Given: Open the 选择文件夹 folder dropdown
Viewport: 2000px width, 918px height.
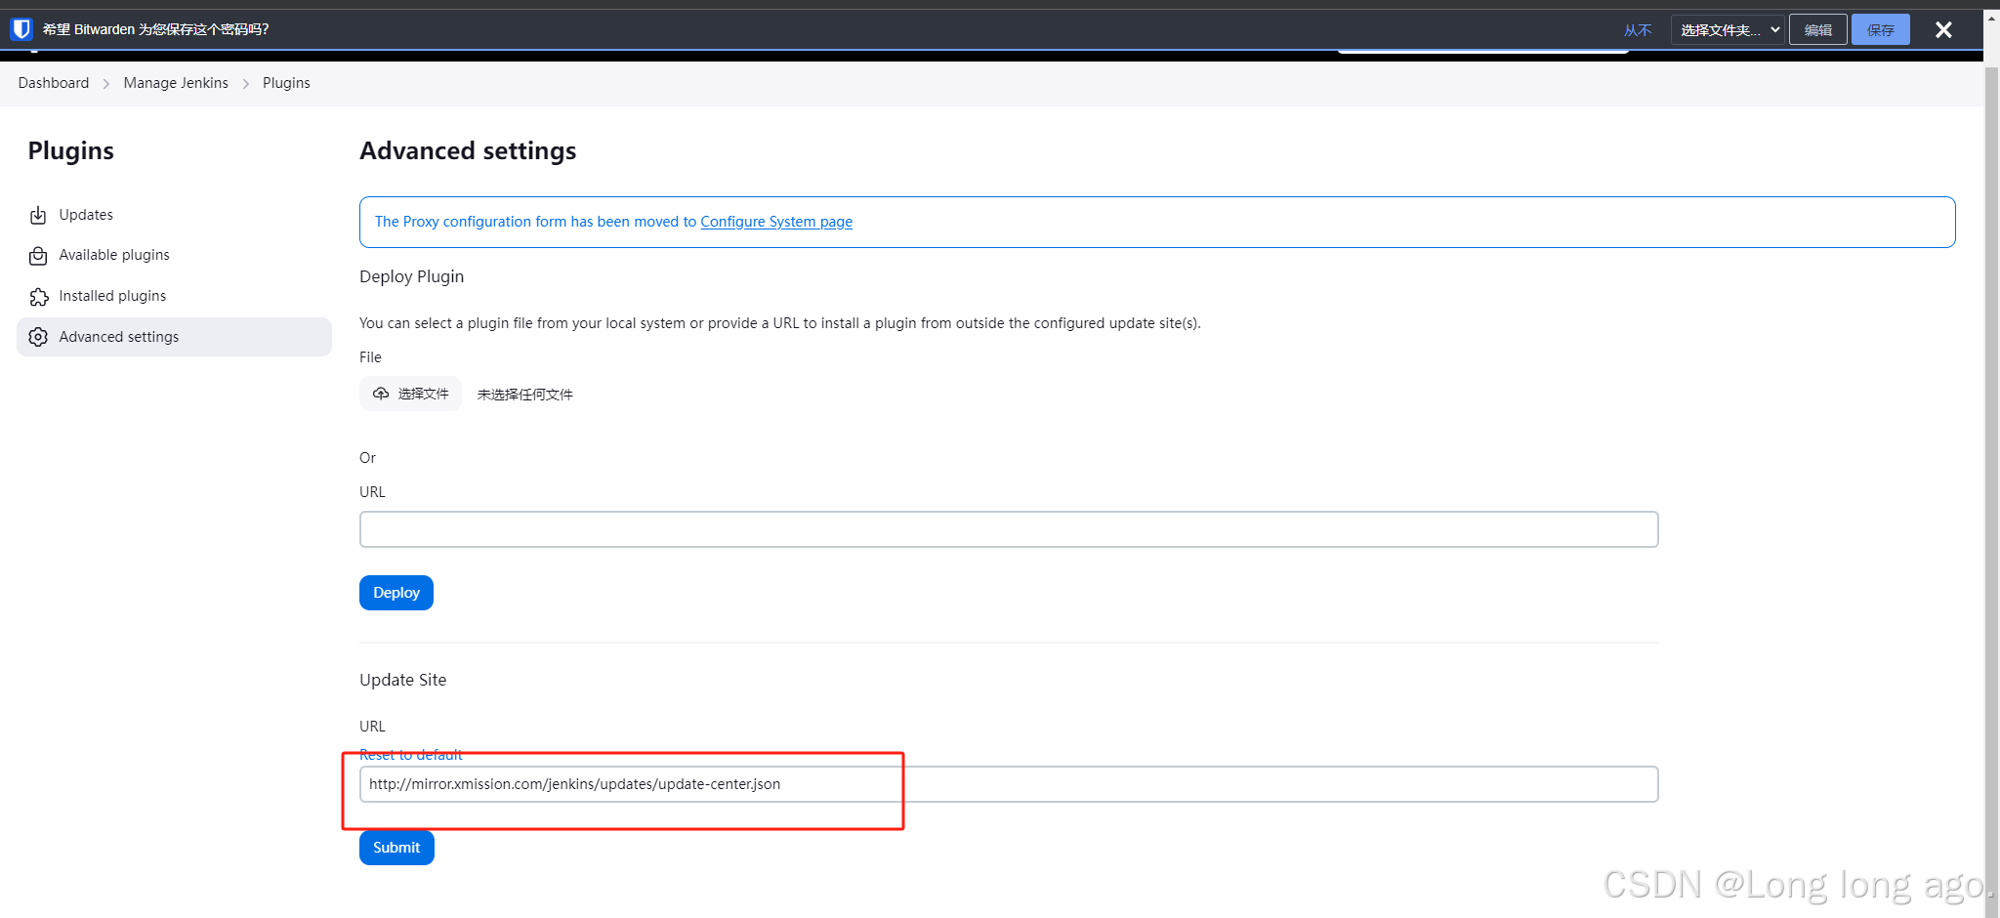Looking at the screenshot, I should [1728, 30].
